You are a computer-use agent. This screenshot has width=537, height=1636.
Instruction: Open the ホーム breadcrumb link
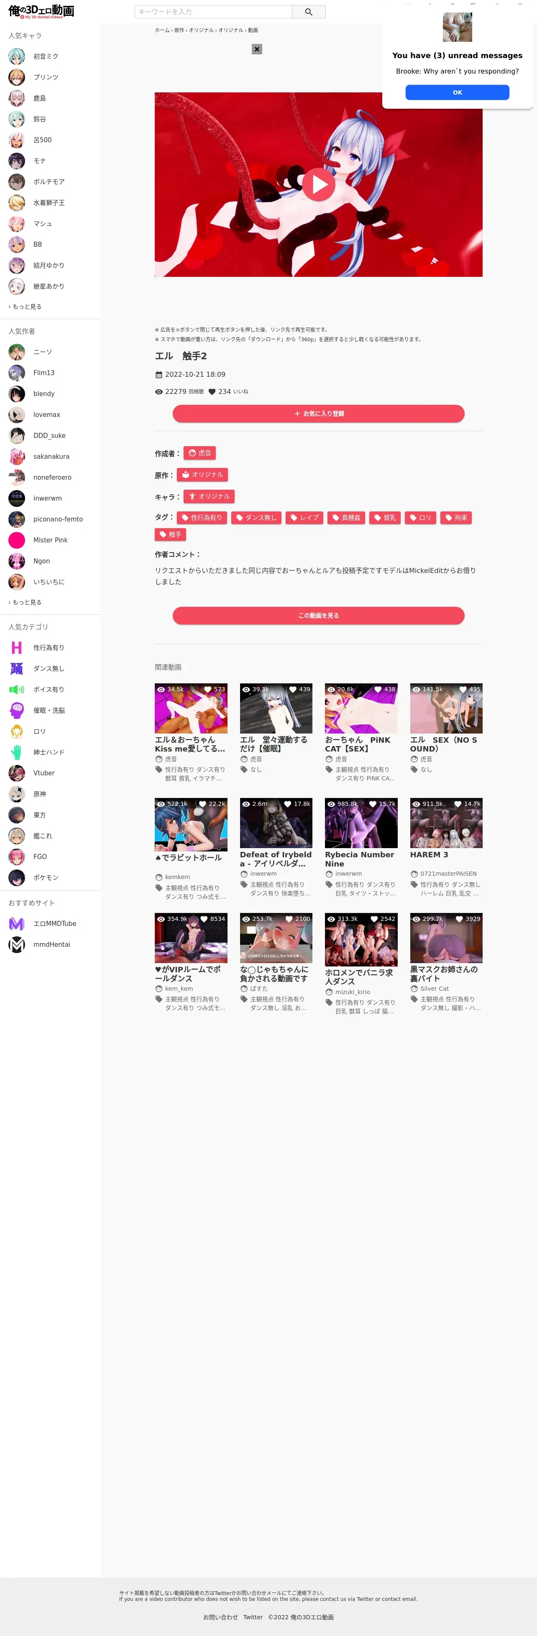pyautogui.click(x=162, y=30)
